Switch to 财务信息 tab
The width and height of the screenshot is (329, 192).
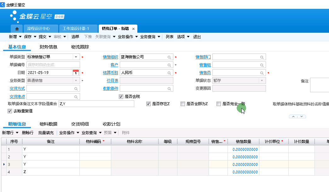[49, 47]
